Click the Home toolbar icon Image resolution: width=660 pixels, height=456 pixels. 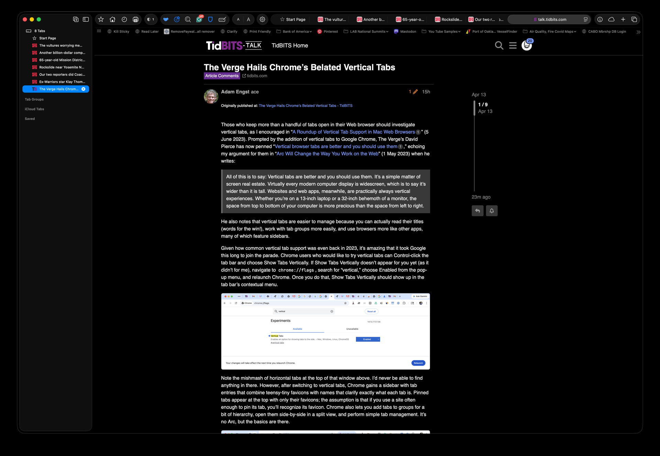point(112,20)
